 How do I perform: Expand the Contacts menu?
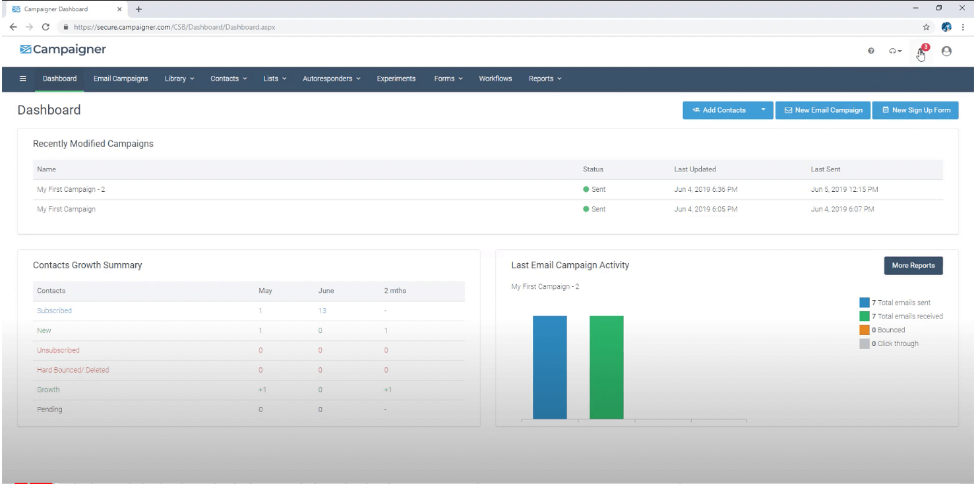tap(229, 78)
